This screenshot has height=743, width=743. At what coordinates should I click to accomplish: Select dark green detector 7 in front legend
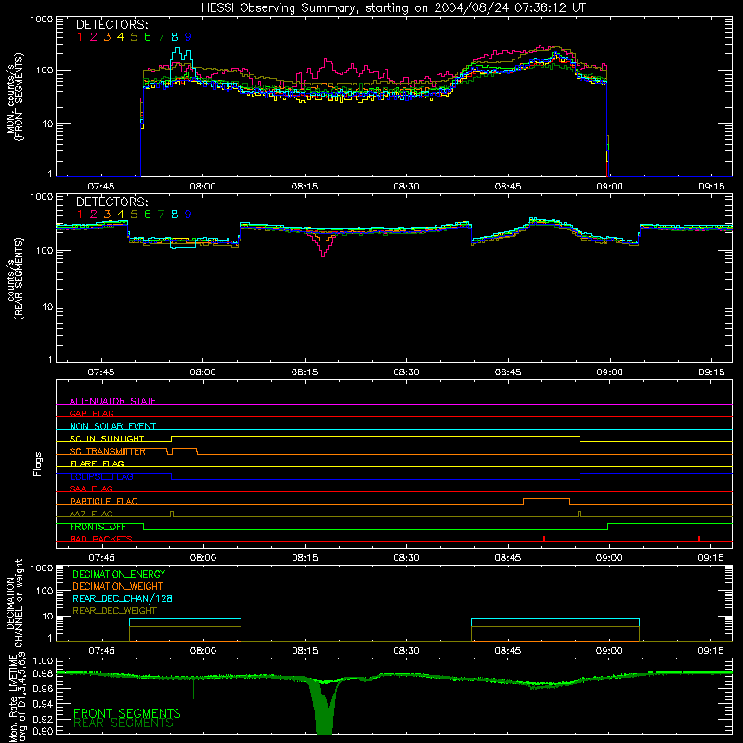click(x=161, y=37)
